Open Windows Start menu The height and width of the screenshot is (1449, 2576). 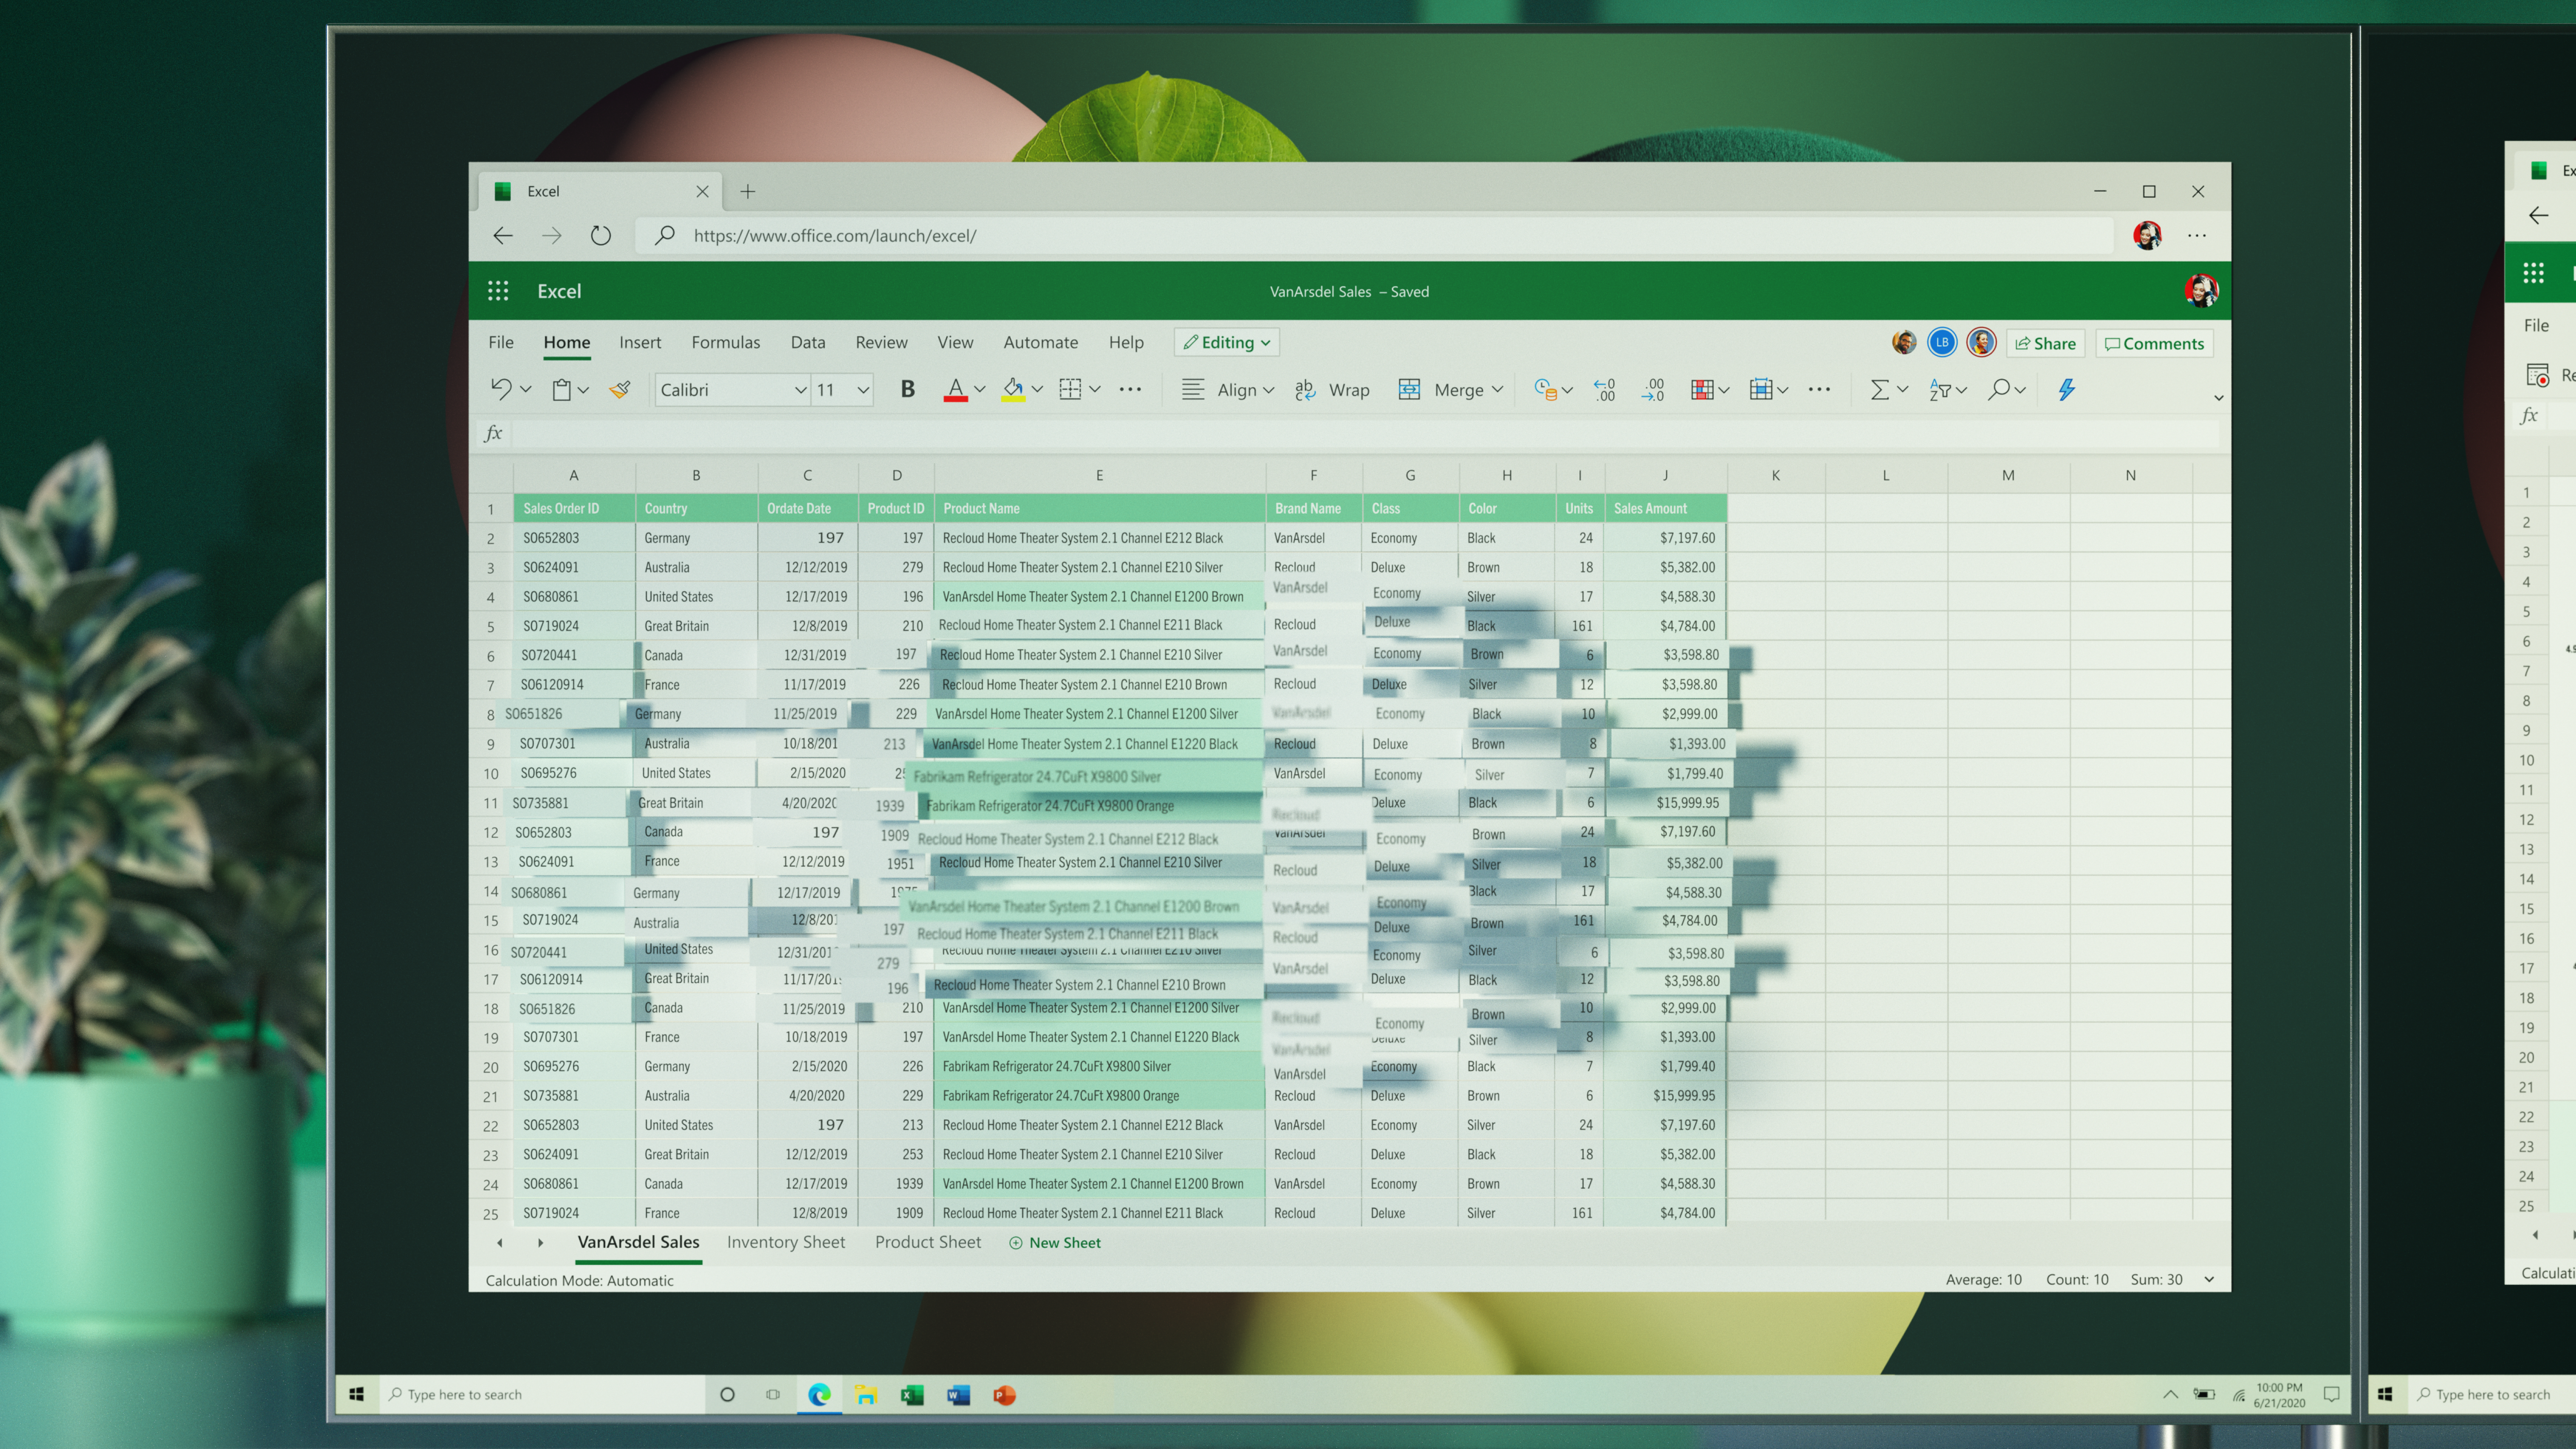tap(356, 1394)
